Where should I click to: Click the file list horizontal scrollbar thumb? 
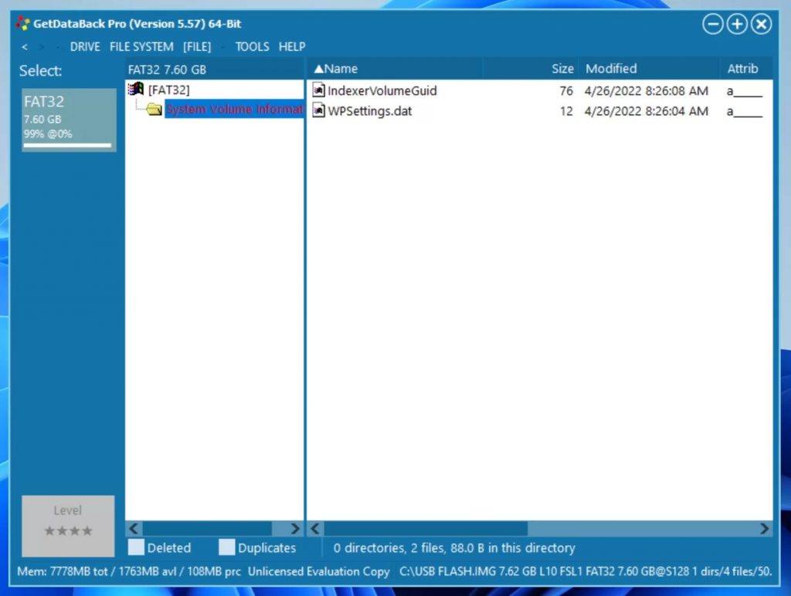coord(425,528)
